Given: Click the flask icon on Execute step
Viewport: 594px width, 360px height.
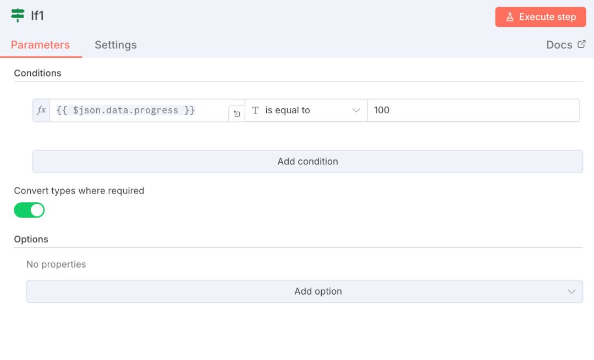Looking at the screenshot, I should [509, 17].
